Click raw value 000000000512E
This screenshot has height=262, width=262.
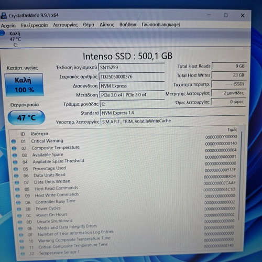[220, 170]
